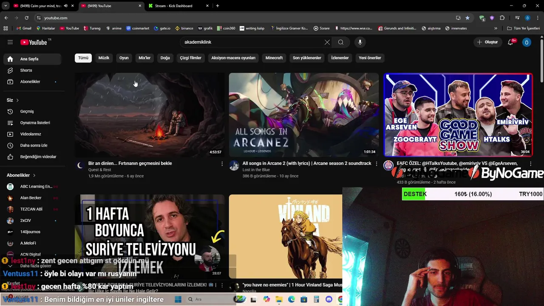Click the install app icon in address bar
Viewport: 544px width, 306px height.
tap(458, 18)
